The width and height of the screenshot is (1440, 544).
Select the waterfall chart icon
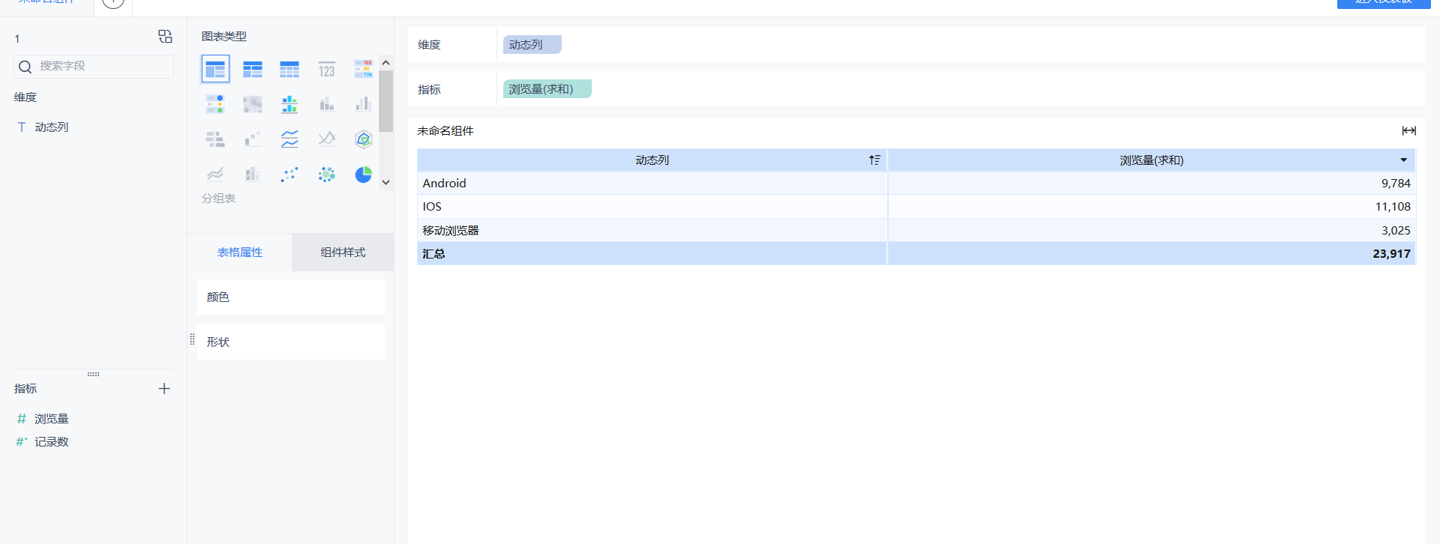tap(253, 139)
